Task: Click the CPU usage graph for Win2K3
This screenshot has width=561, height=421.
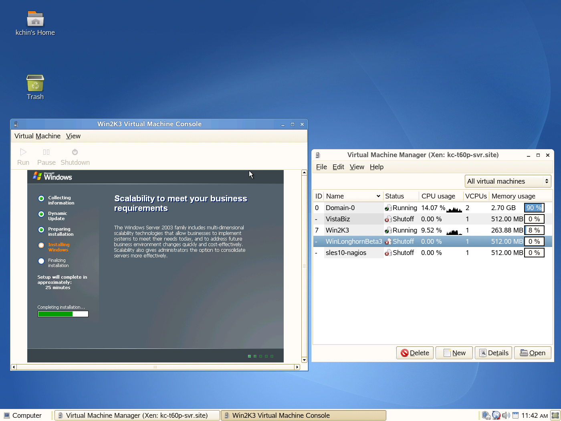Action: (454, 232)
